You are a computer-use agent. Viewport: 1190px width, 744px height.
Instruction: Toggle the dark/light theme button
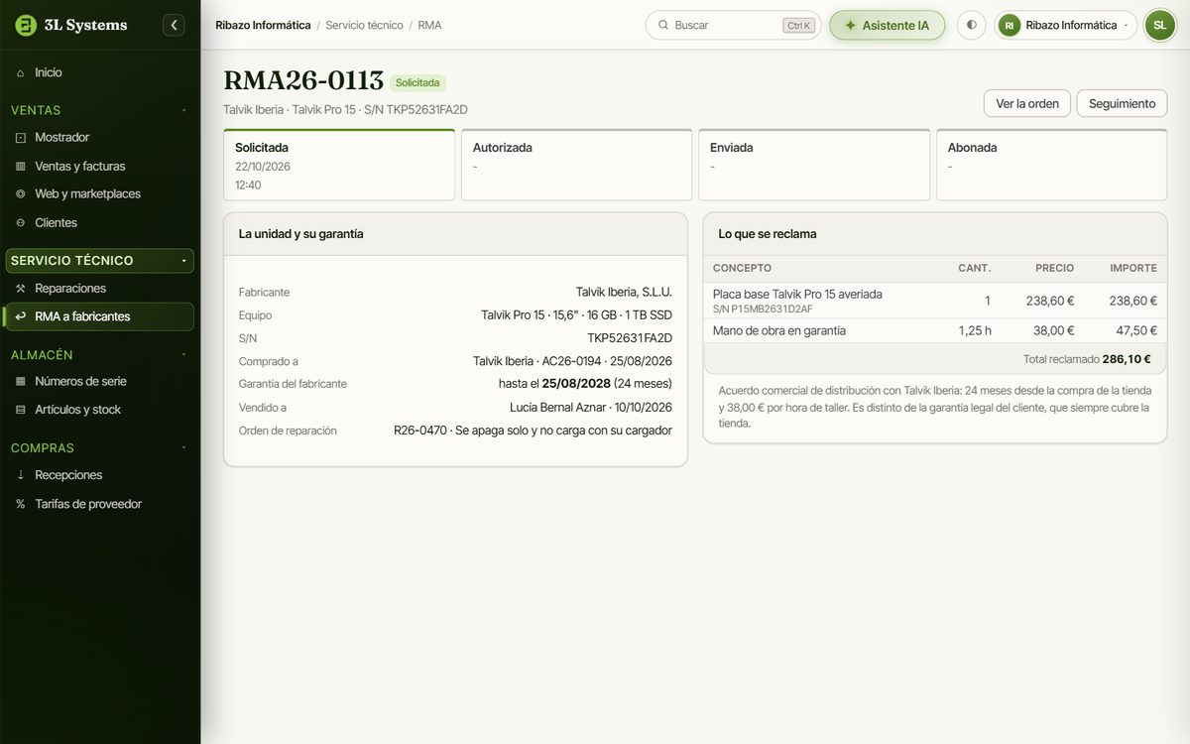[971, 25]
